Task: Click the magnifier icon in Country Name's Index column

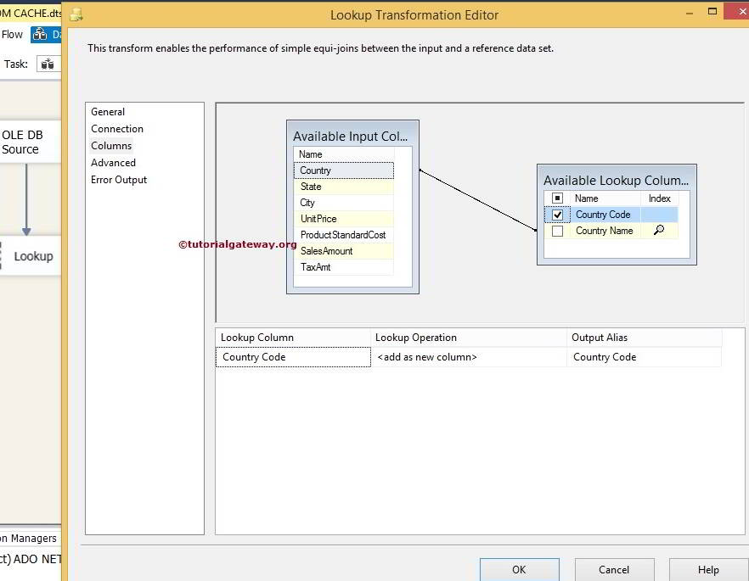Action: coord(661,230)
